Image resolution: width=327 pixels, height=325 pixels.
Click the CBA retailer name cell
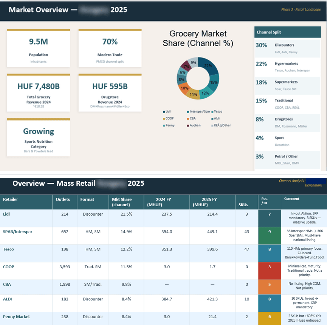pos(26,287)
